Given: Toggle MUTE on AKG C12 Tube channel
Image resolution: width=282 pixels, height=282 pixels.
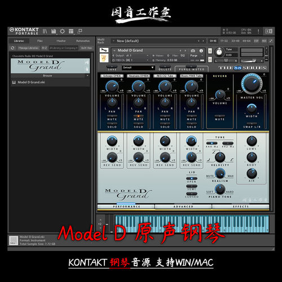Looking at the screenshot, I should (165, 116).
